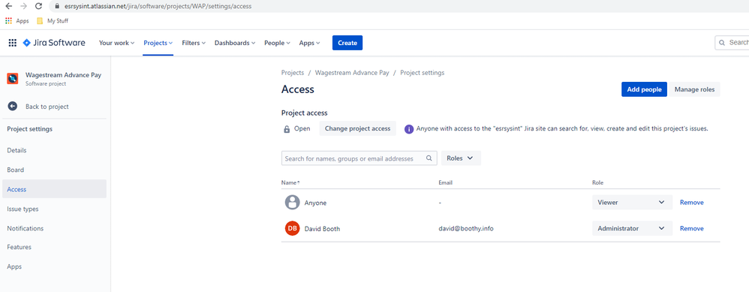This screenshot has width=749, height=292.
Task: Reload the page with the refresh icon
Action: click(x=39, y=6)
